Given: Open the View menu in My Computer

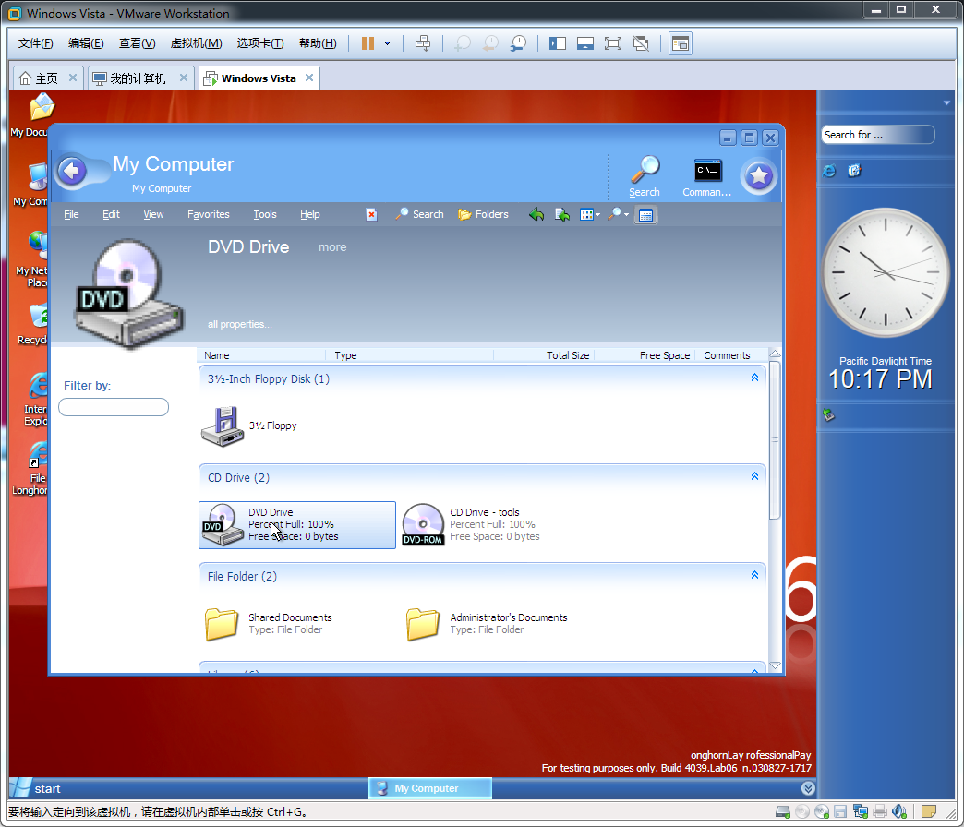Looking at the screenshot, I should pyautogui.click(x=153, y=214).
